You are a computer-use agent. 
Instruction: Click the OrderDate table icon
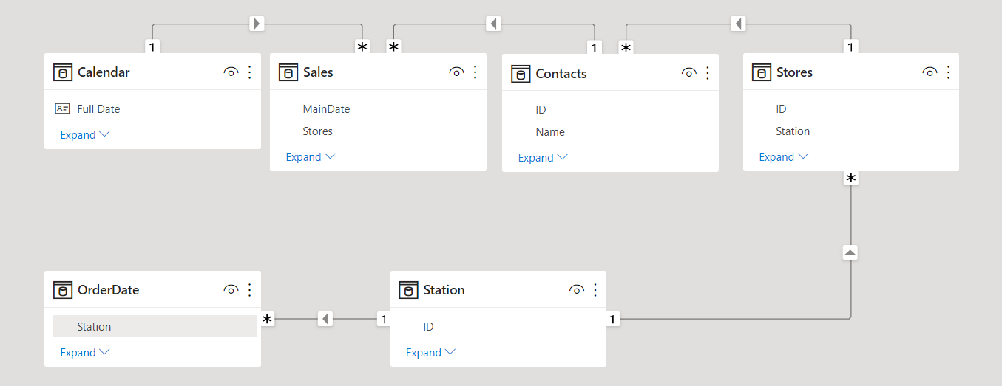click(63, 290)
